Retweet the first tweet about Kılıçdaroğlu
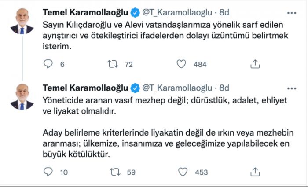308x187 pixels. coord(114,64)
